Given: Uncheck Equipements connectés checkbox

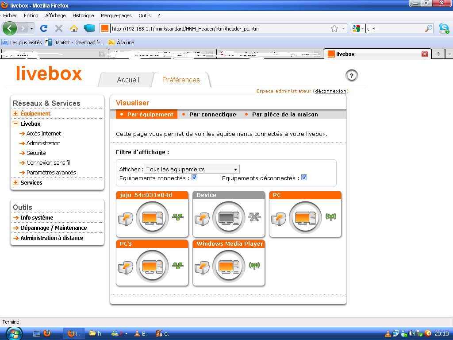Looking at the screenshot, I should (194, 178).
